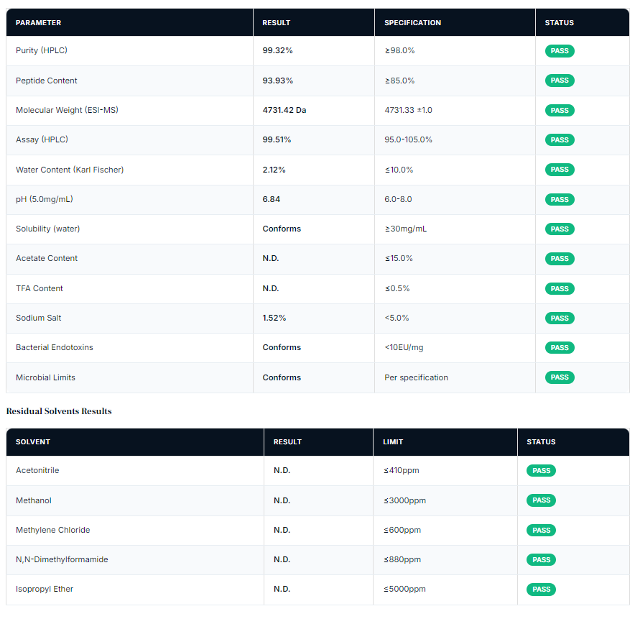
Task: Click PASS badge in Acetonitrile row
Action: [x=541, y=471]
